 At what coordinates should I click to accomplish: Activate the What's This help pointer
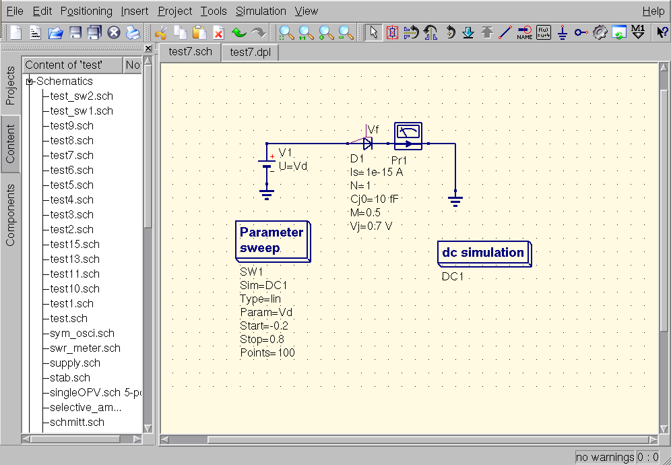662,32
